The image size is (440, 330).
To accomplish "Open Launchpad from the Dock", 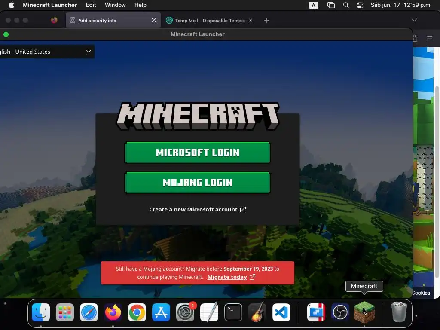I will point(65,312).
